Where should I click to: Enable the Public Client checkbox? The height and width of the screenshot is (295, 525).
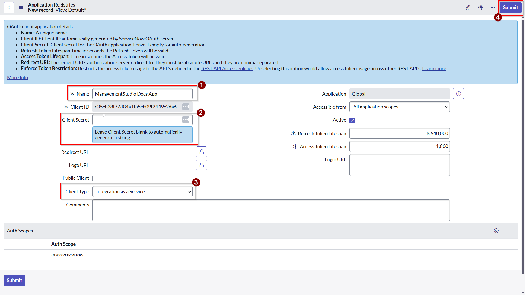click(x=95, y=179)
